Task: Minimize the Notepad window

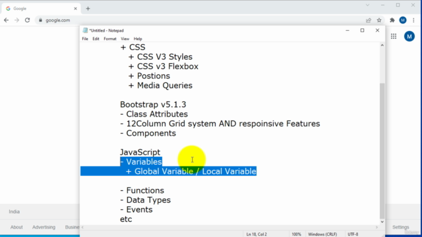Action: [347, 30]
